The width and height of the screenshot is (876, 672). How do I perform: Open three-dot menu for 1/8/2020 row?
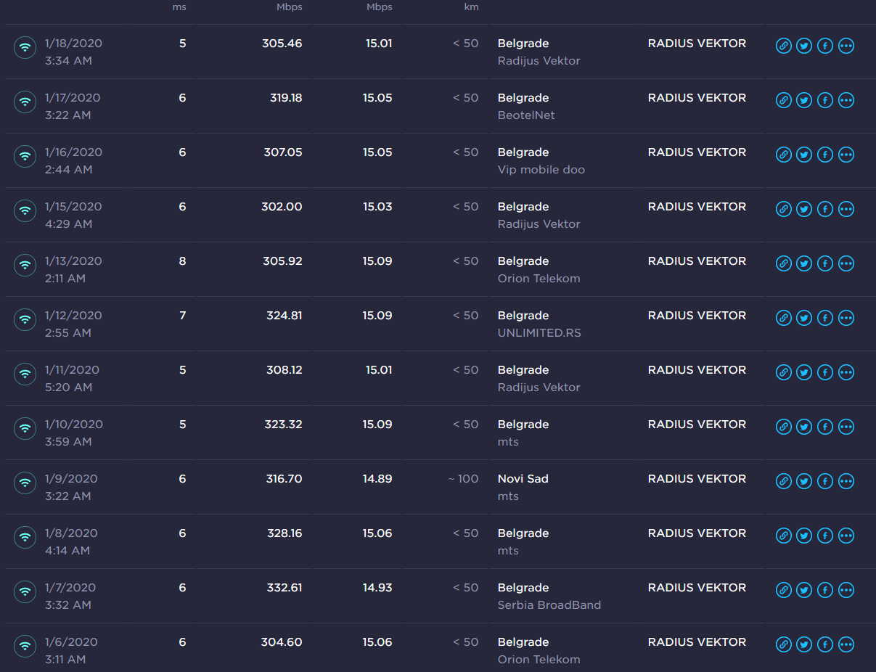pyautogui.click(x=846, y=536)
